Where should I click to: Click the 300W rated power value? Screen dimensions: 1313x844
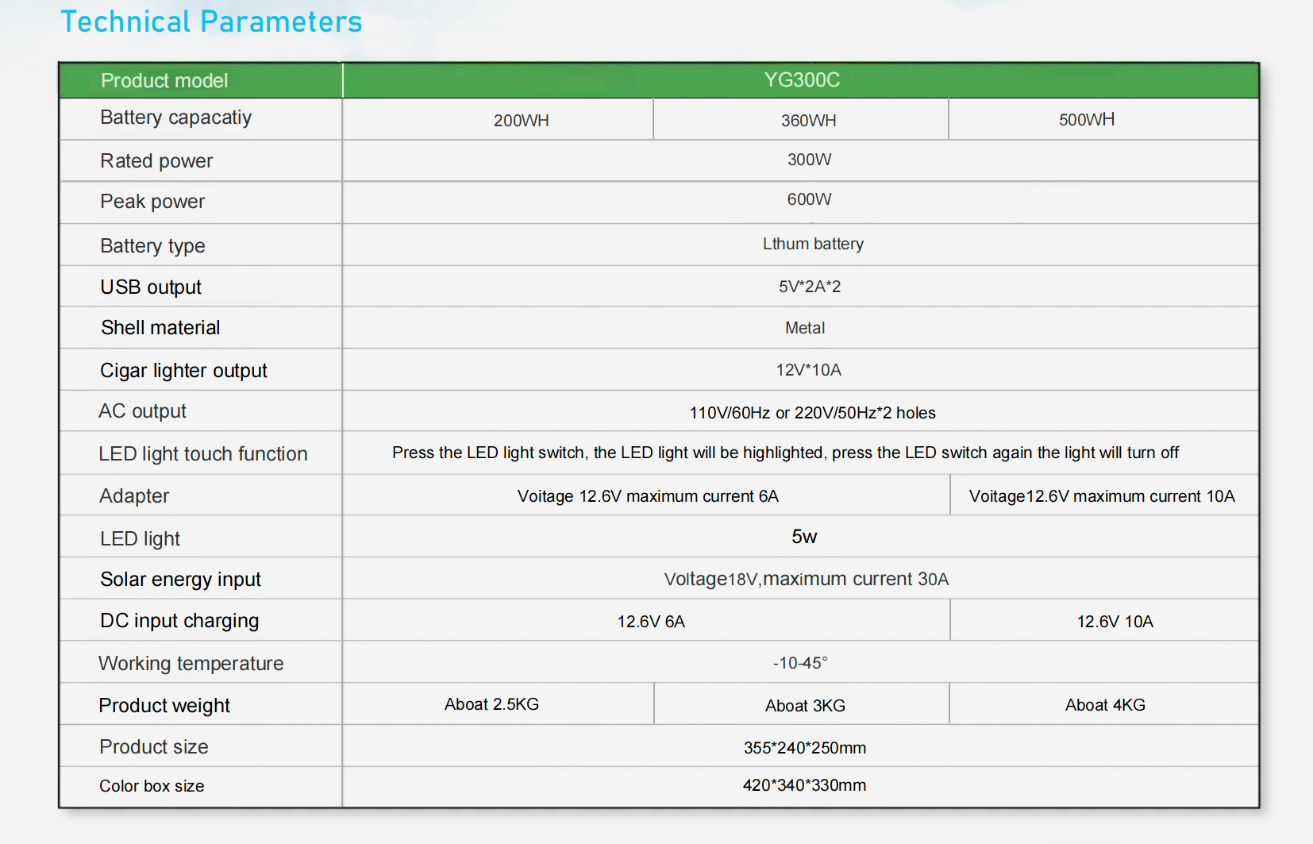pyautogui.click(x=809, y=160)
